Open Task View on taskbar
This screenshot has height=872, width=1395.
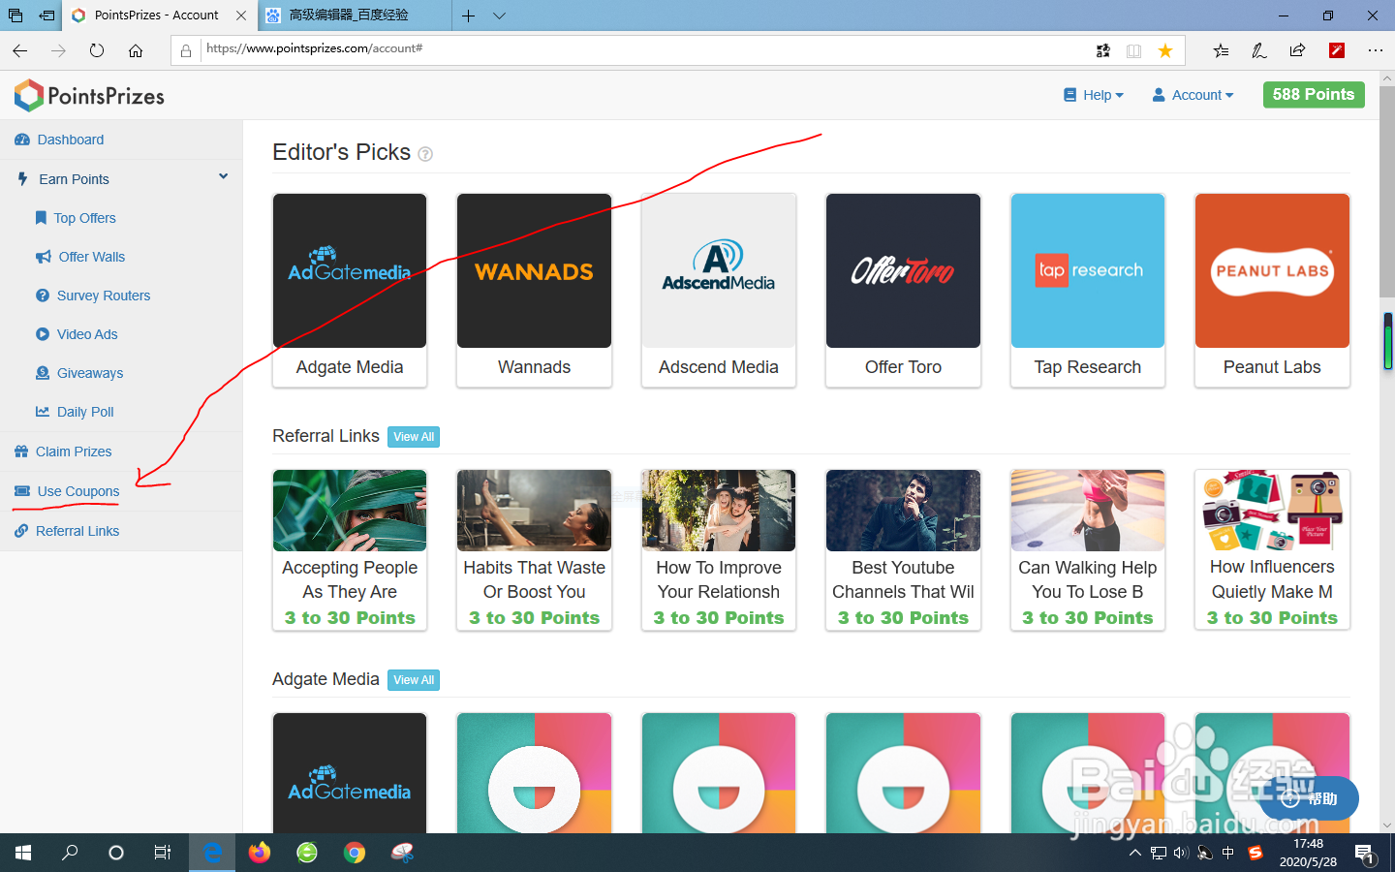pos(163,853)
